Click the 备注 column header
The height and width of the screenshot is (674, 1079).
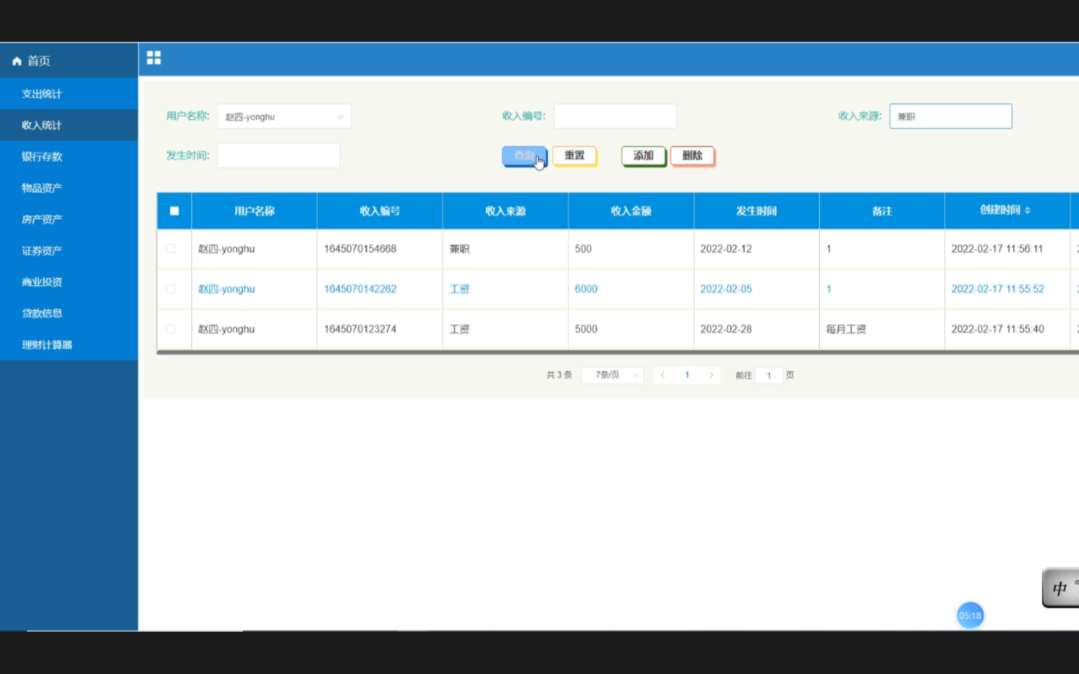(882, 211)
